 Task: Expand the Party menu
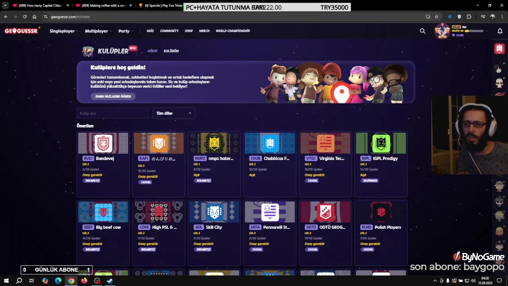(x=125, y=31)
